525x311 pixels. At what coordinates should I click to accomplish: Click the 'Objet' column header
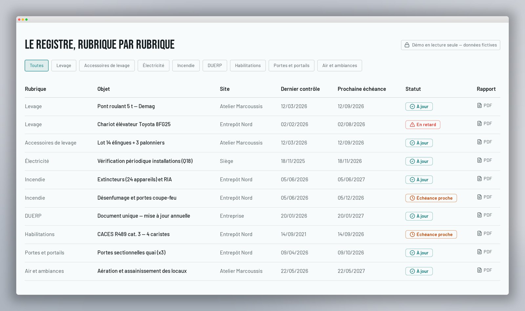coord(104,89)
